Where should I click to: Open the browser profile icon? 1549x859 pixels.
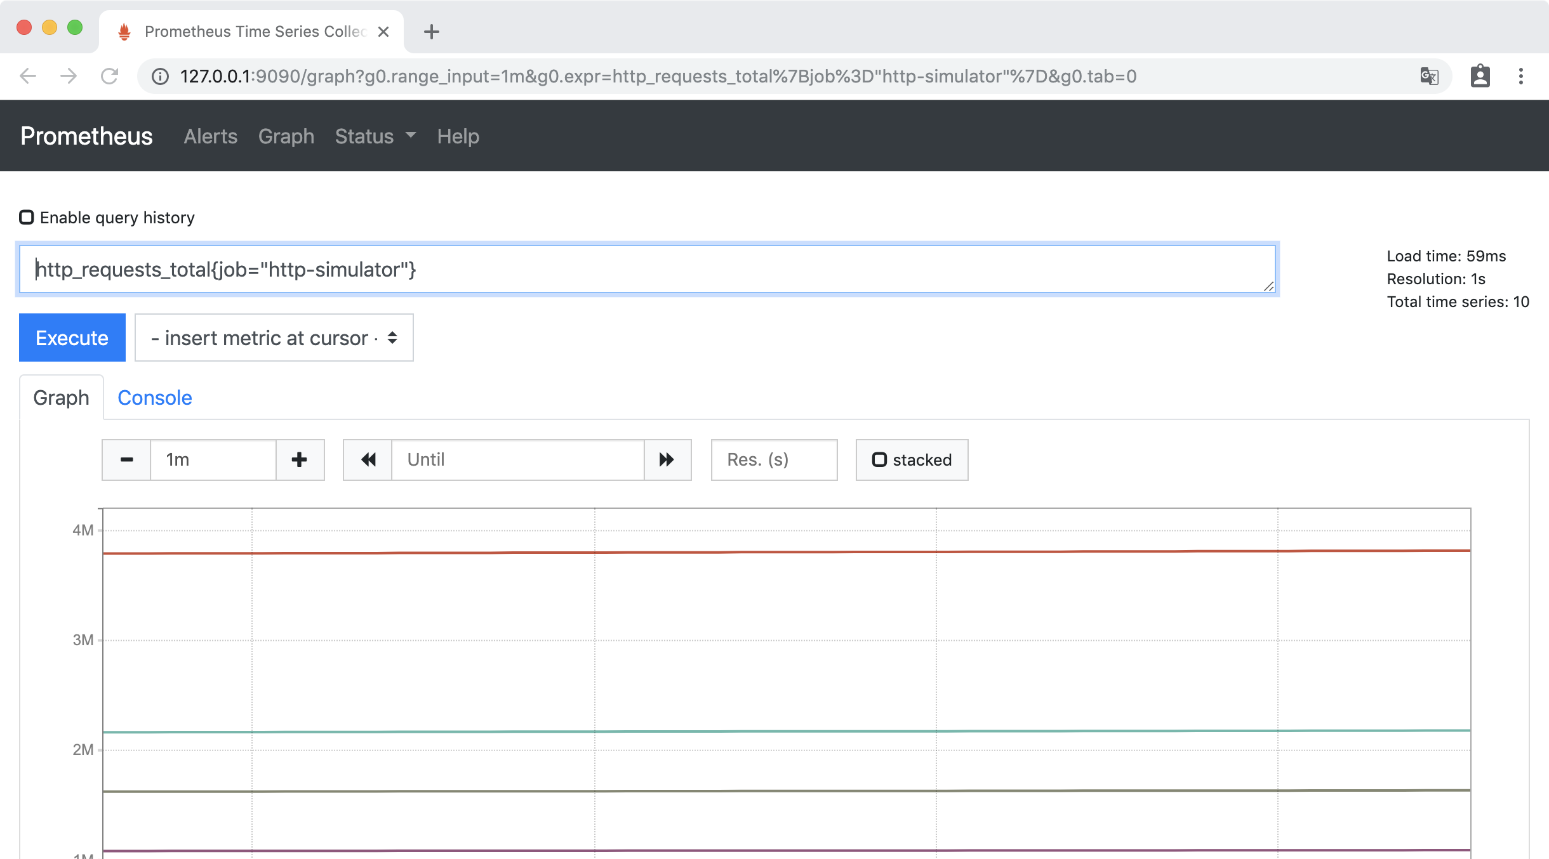pos(1480,76)
